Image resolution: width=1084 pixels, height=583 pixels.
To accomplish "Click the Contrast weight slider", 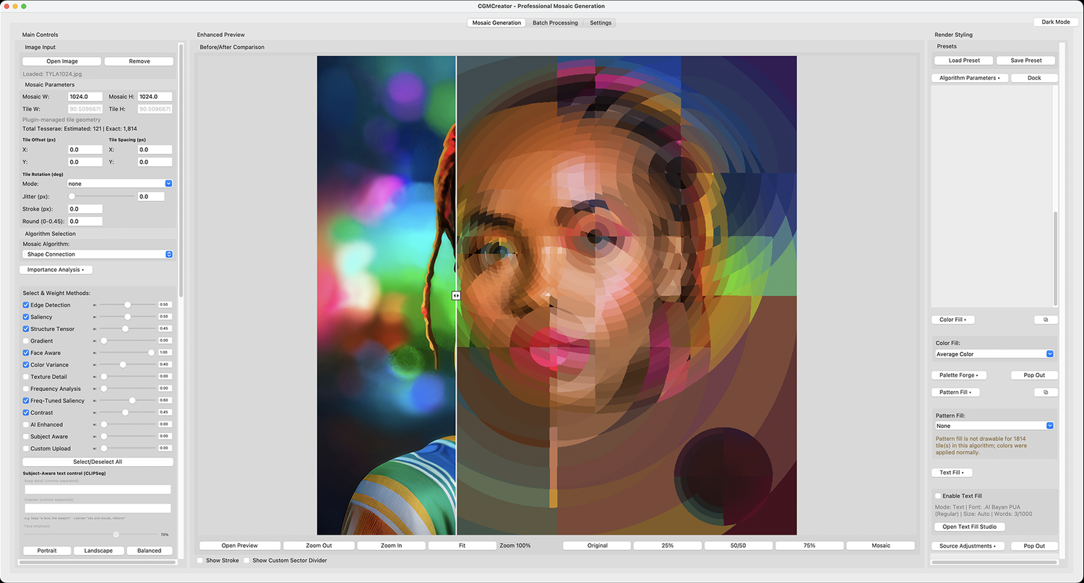I will coord(127,413).
